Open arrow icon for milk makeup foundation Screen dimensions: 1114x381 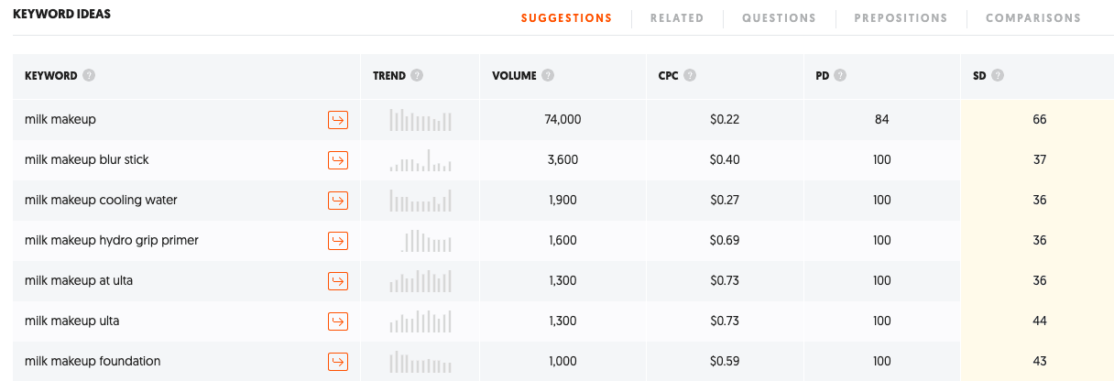[x=338, y=361]
